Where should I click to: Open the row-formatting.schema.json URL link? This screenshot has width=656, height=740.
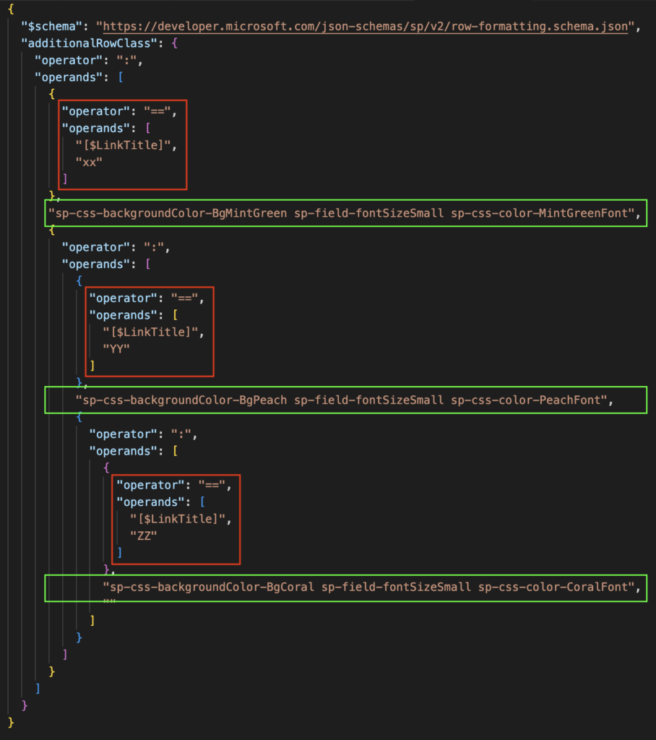pos(366,27)
